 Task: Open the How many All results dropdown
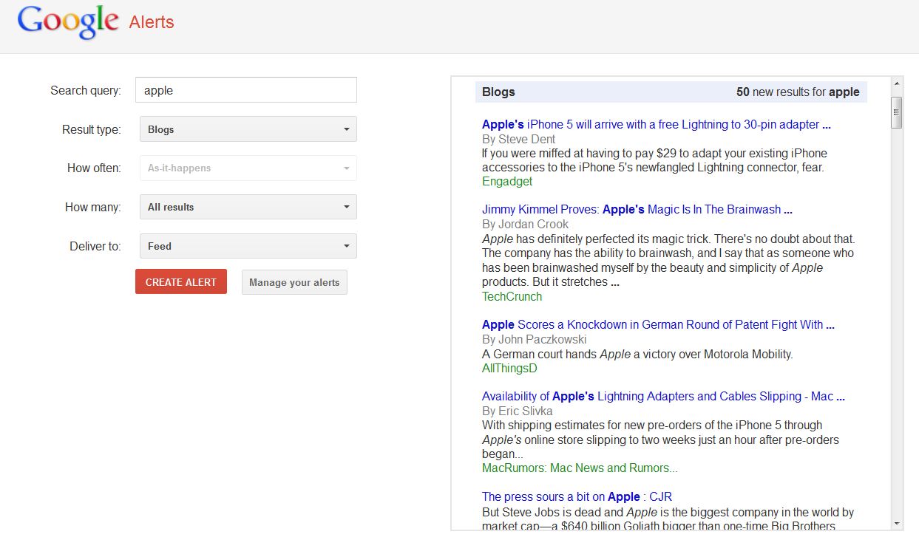click(248, 207)
